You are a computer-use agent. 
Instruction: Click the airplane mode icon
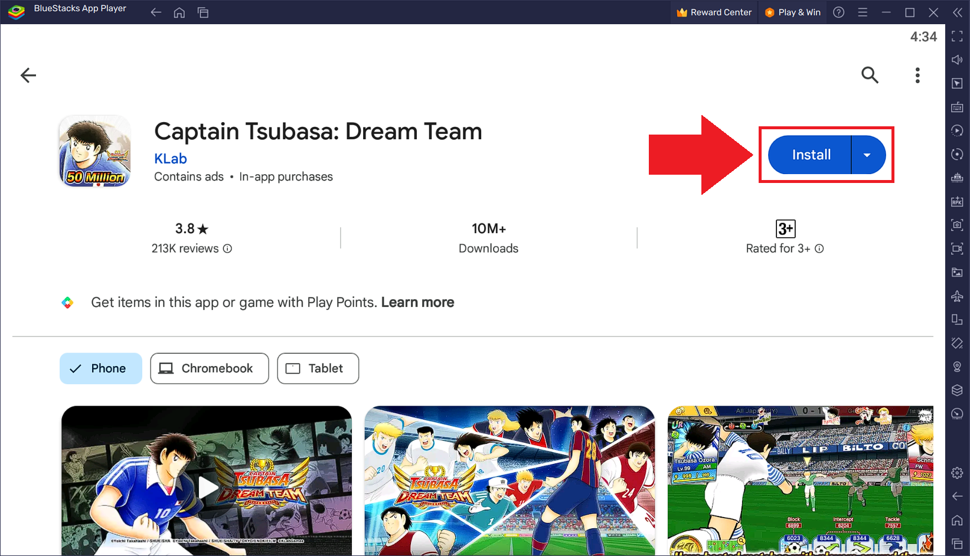[958, 296]
